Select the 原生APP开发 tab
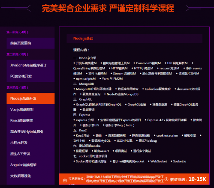 pyautogui.click(x=30, y=154)
